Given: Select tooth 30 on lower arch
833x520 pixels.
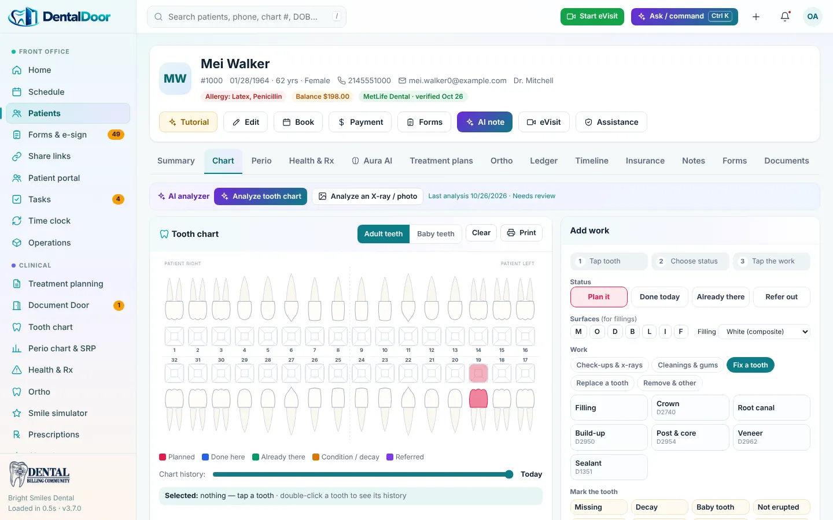Looking at the screenshot, I should [x=221, y=399].
